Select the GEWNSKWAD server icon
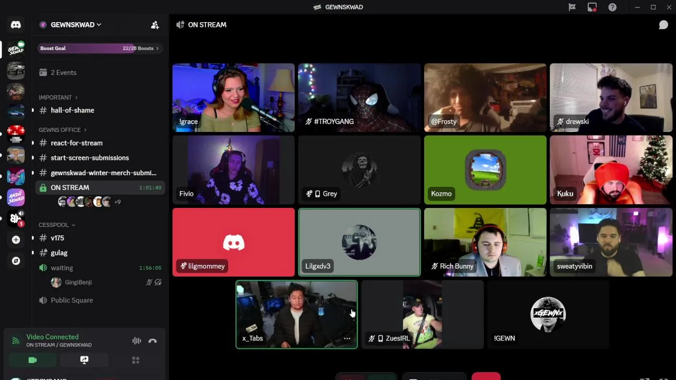Screen dimensions: 676x380 click(x=16, y=49)
